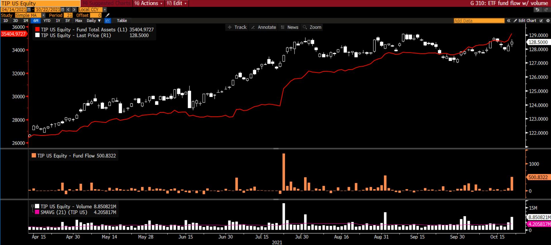Select the 1M time range

[x=26, y=20]
